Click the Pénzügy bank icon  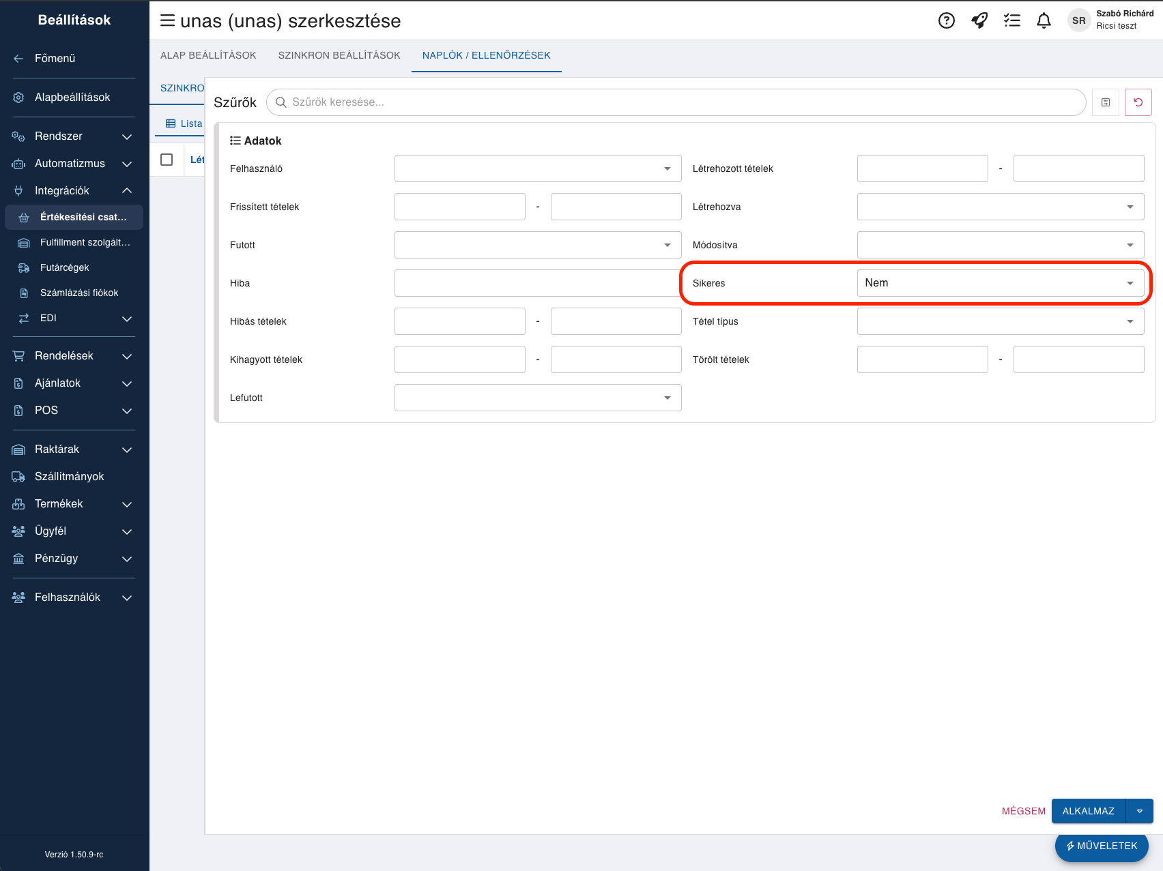18,559
